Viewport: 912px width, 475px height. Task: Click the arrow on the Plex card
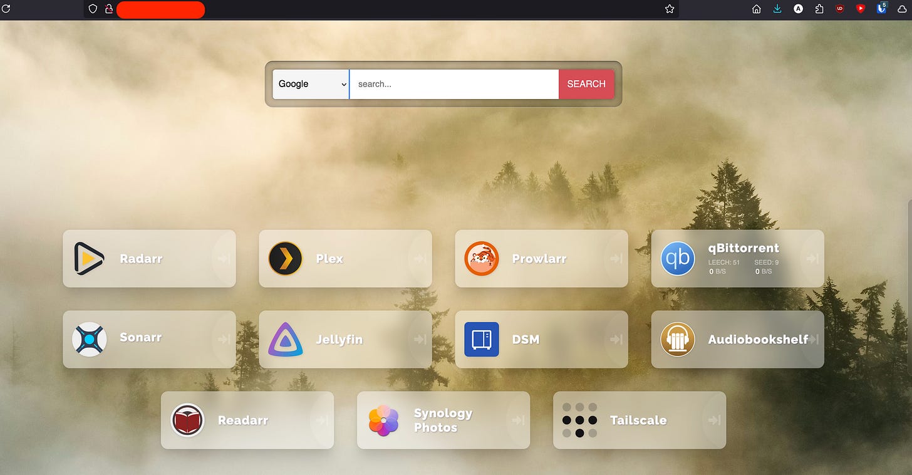(420, 259)
